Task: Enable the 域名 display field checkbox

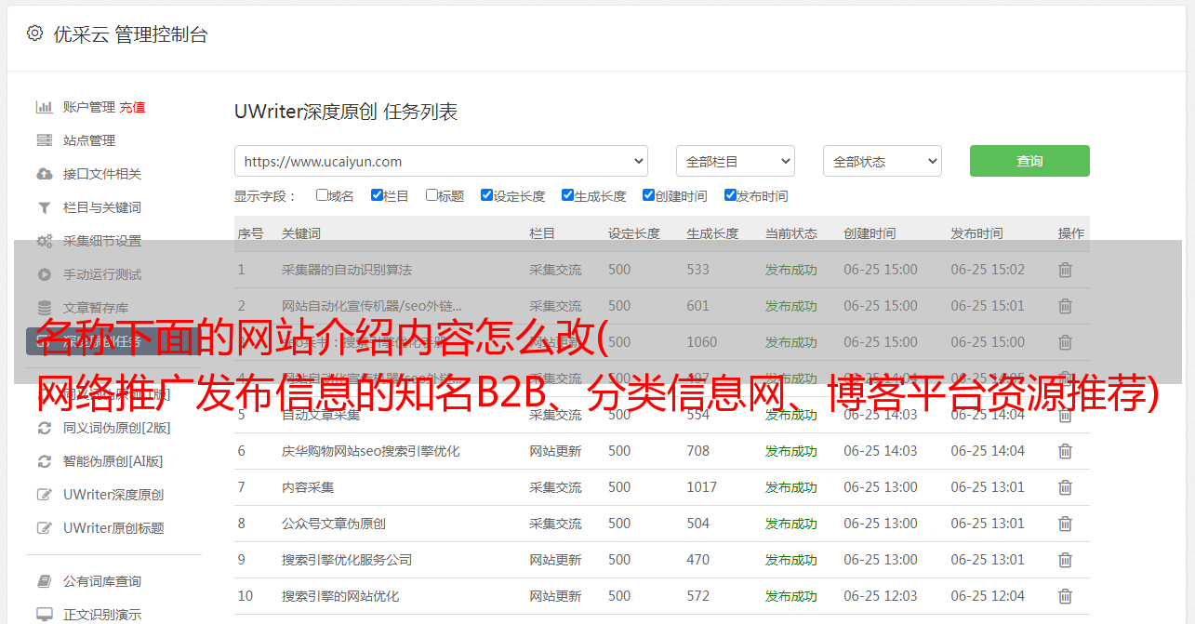Action: coord(322,195)
